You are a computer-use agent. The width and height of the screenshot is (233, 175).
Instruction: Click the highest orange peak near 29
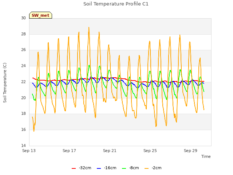pyautogui.click(x=89, y=27)
